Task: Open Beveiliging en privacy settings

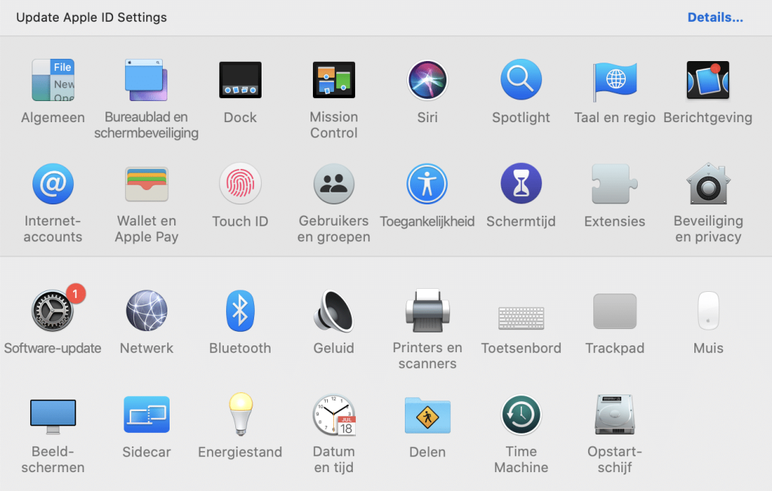Action: pyautogui.click(x=708, y=184)
